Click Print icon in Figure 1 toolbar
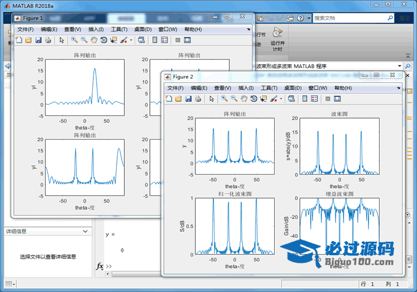Viewport: 417px width, 292px height. pyautogui.click(x=48, y=40)
